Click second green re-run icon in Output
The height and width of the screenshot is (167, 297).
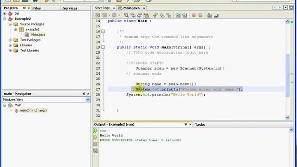tap(95, 137)
